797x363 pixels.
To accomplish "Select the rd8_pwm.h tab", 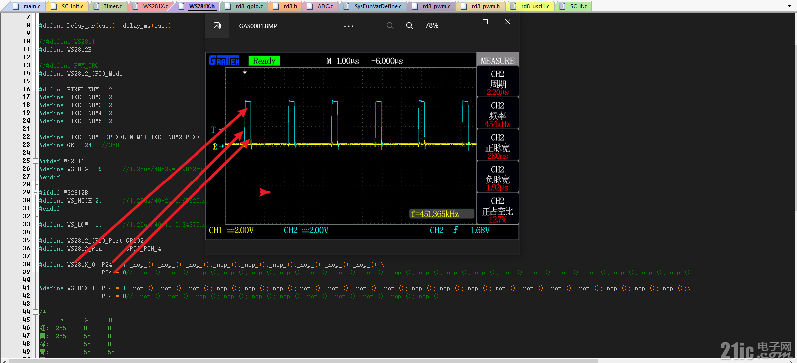I will tap(481, 6).
